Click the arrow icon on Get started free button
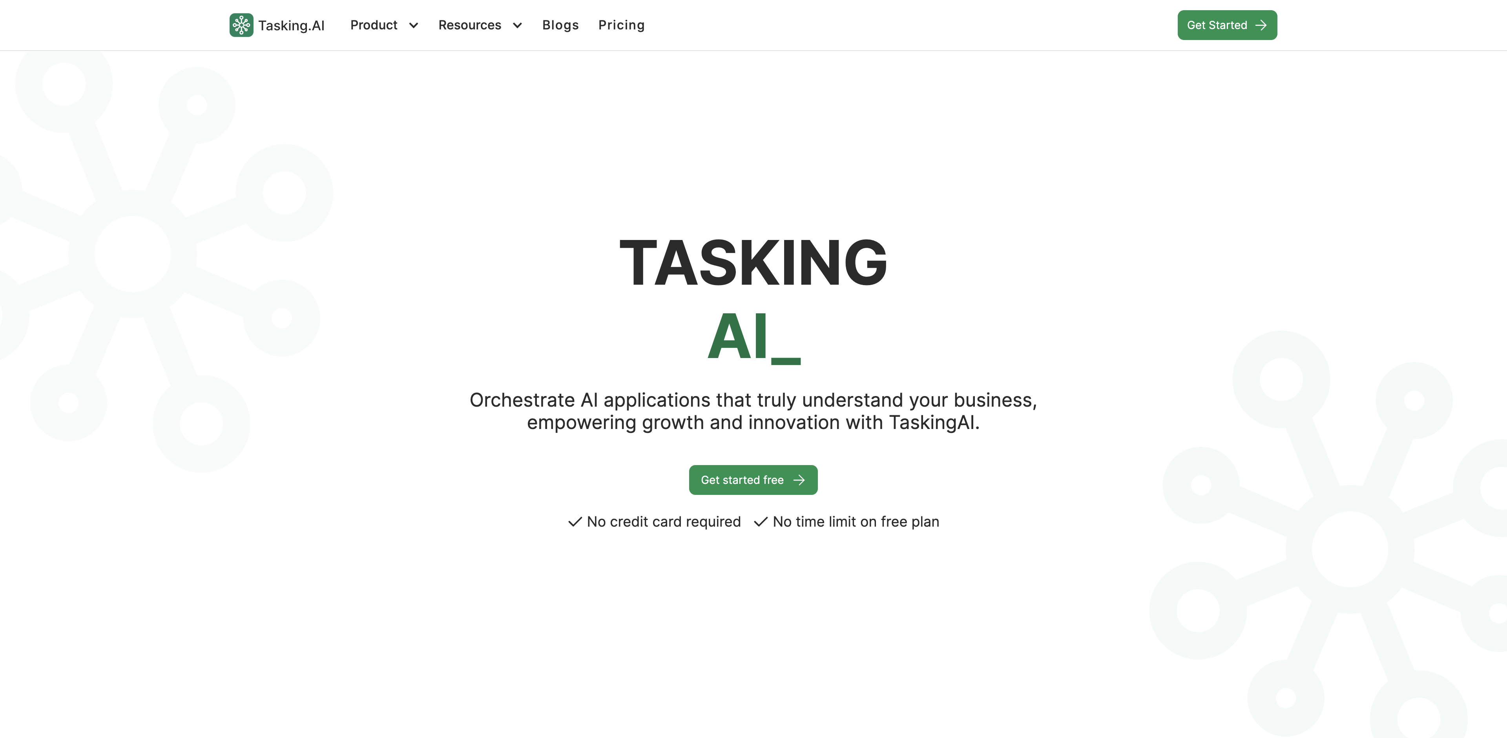This screenshot has width=1507, height=738. tap(800, 480)
